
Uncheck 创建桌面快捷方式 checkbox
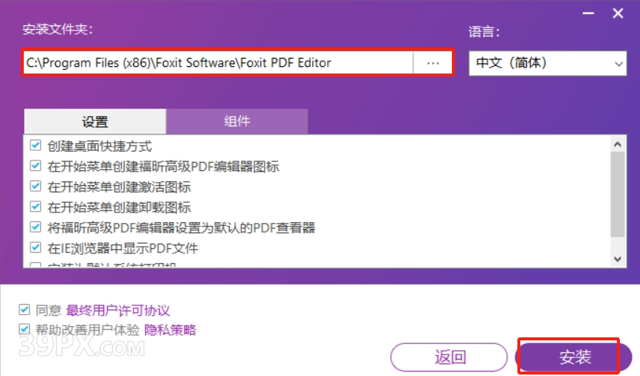tap(36, 146)
